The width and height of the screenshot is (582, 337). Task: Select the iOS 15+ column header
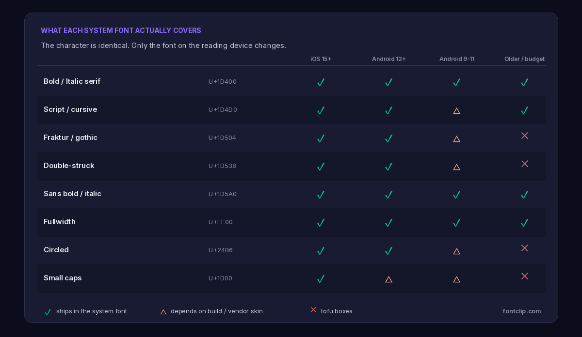click(321, 59)
